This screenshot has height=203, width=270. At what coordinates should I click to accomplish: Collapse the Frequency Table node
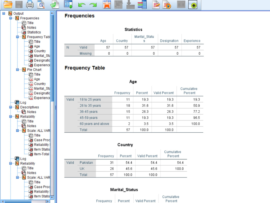(18, 37)
